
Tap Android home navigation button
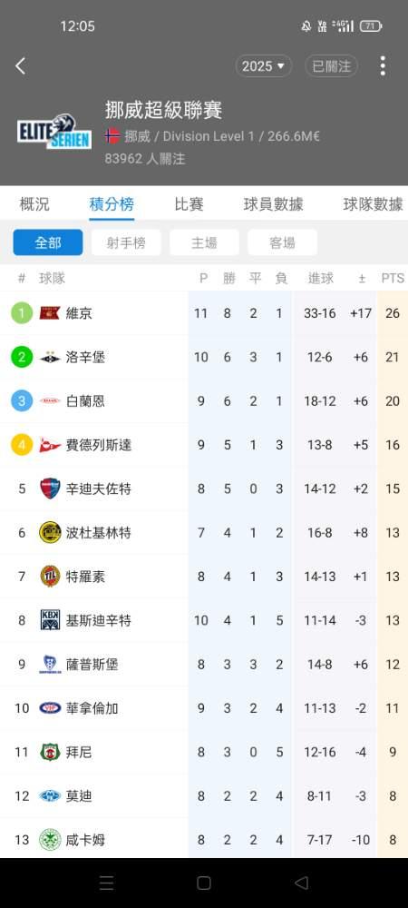coord(203,883)
